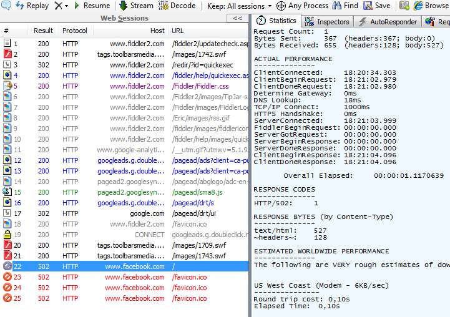Click the camera screenshot toolbar icon

(x=404, y=6)
